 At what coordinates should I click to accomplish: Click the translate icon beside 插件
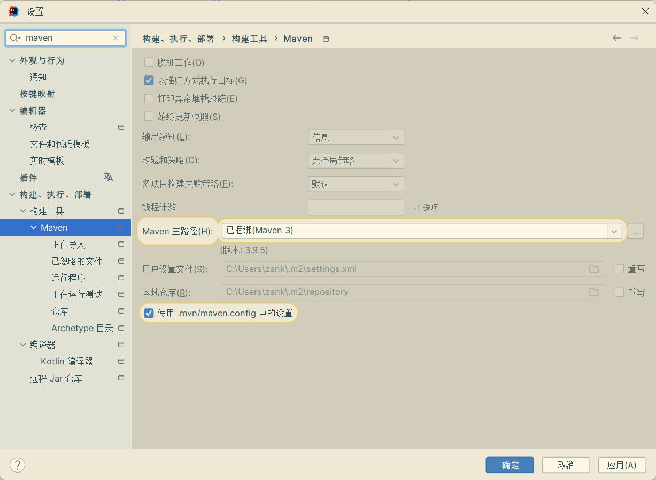(108, 177)
